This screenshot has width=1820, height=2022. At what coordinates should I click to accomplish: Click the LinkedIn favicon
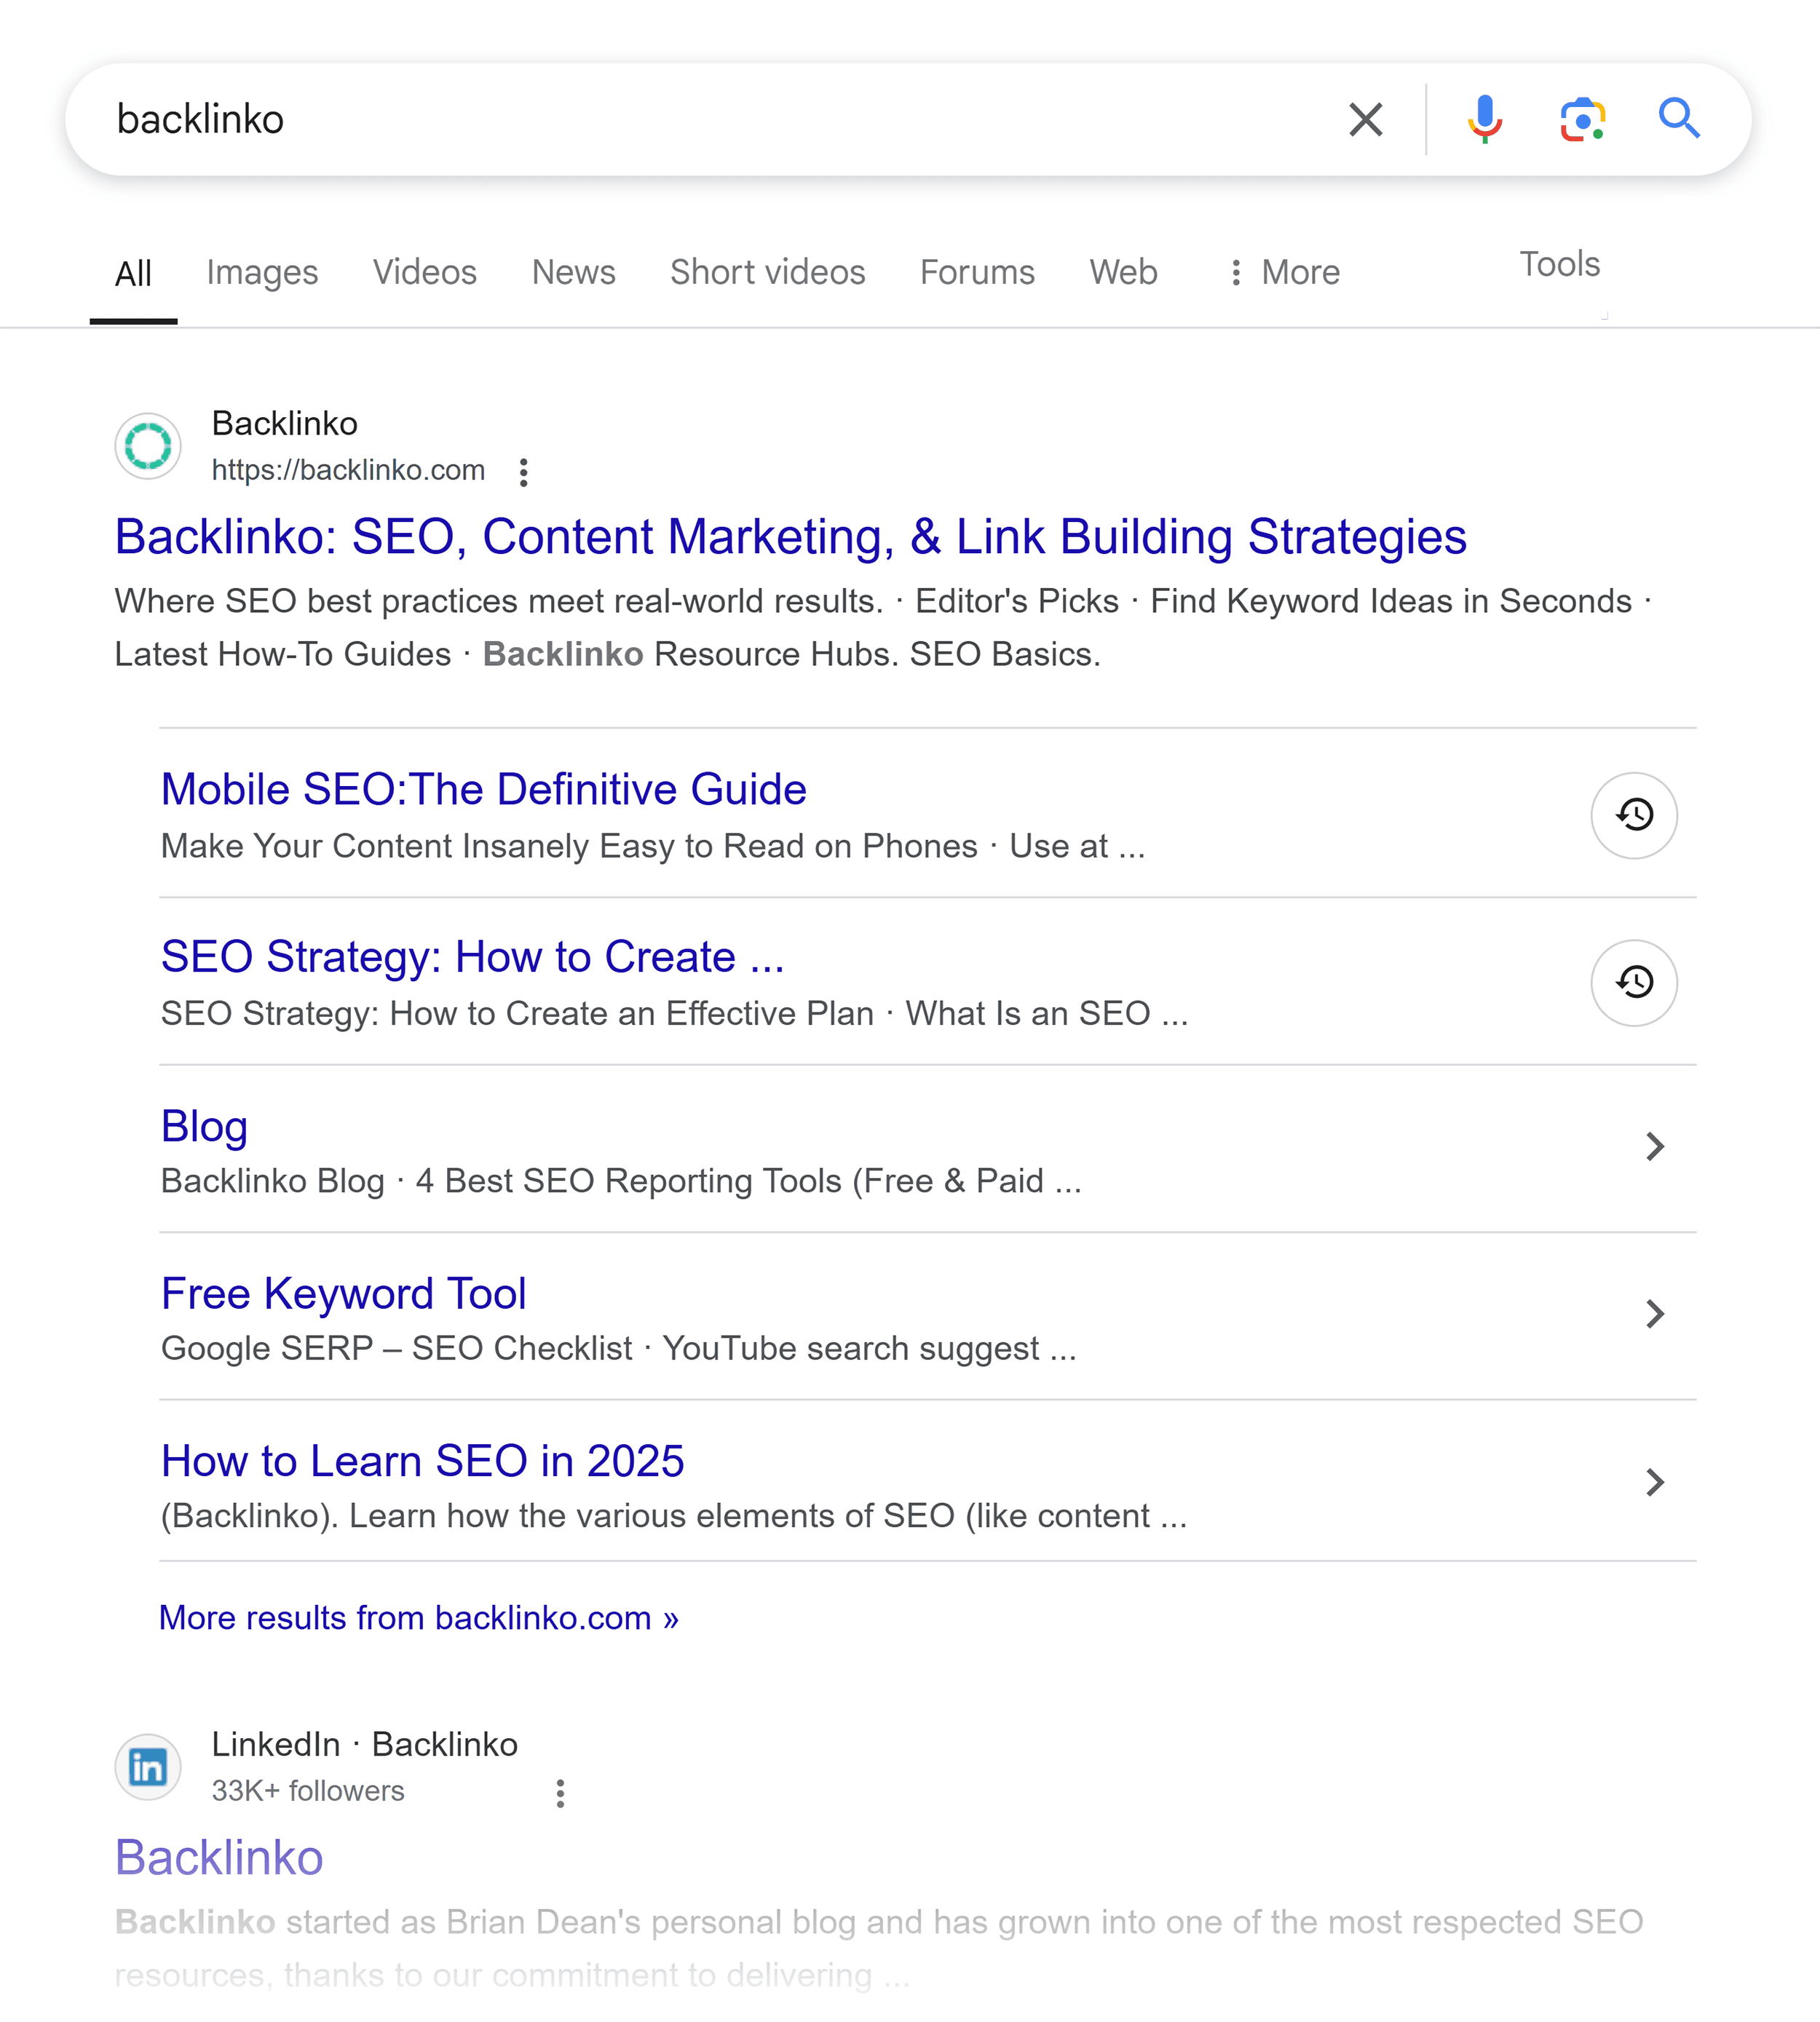[x=148, y=1767]
